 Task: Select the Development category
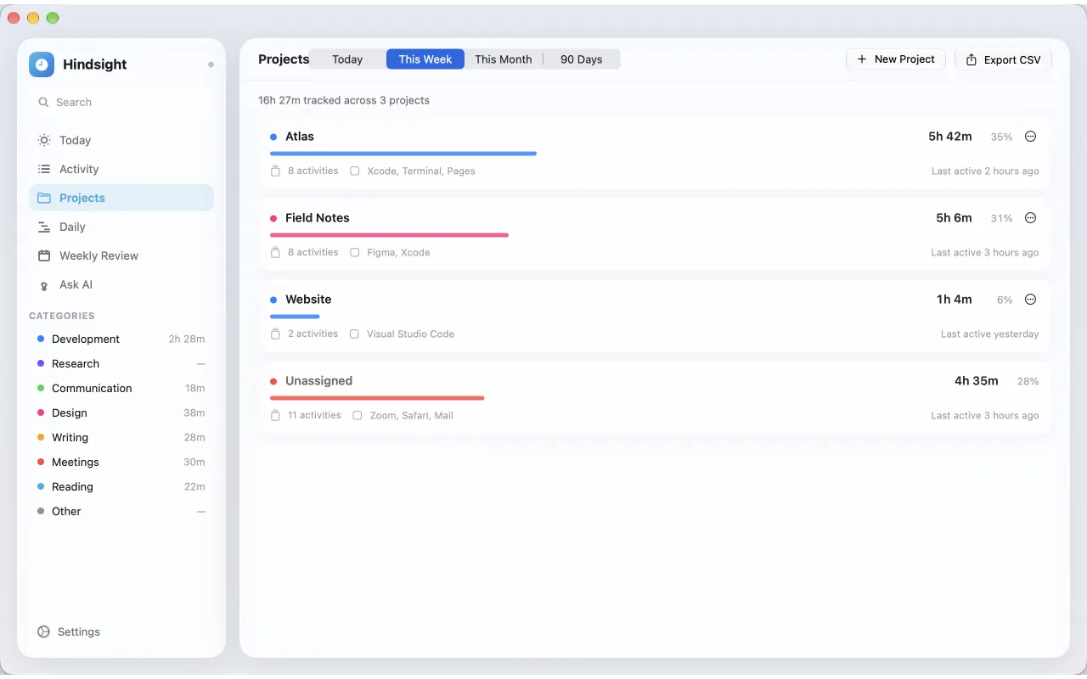coord(121,339)
